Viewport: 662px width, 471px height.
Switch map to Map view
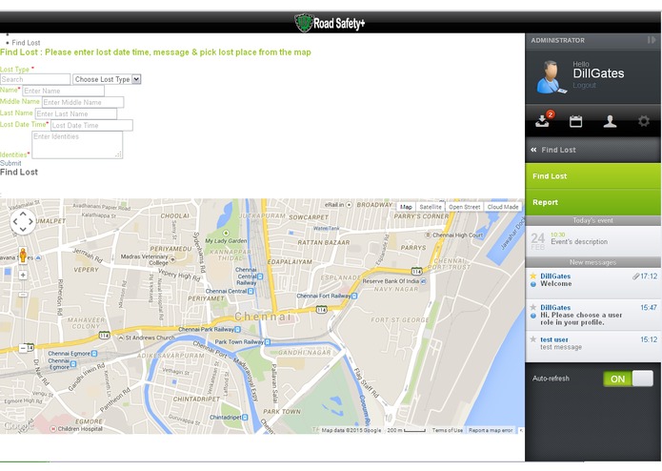coord(406,207)
